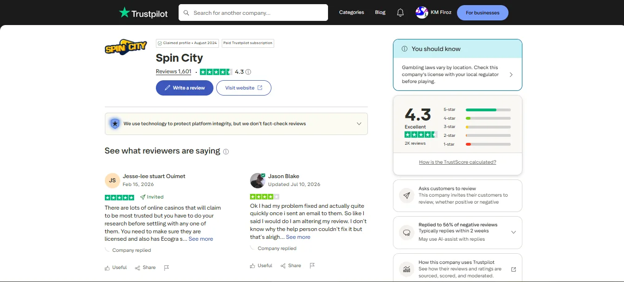The width and height of the screenshot is (624, 282).
Task: Open 'How is the TrustScore calculated?' link
Action: [457, 162]
